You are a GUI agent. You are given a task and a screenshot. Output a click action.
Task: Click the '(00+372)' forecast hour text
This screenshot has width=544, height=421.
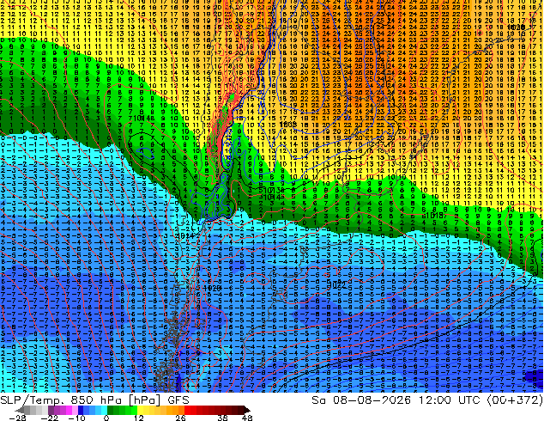coord(515,400)
